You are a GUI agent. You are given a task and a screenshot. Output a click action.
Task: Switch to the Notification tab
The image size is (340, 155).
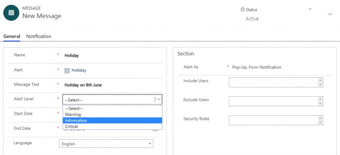pyautogui.click(x=39, y=36)
